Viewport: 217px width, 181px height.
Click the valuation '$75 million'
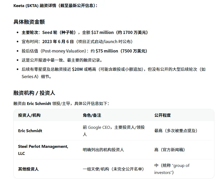point(107,51)
